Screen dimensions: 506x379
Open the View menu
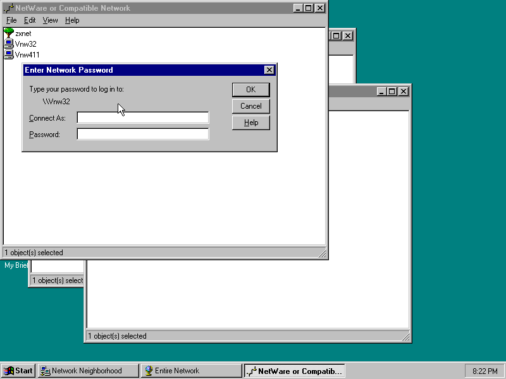coord(50,20)
